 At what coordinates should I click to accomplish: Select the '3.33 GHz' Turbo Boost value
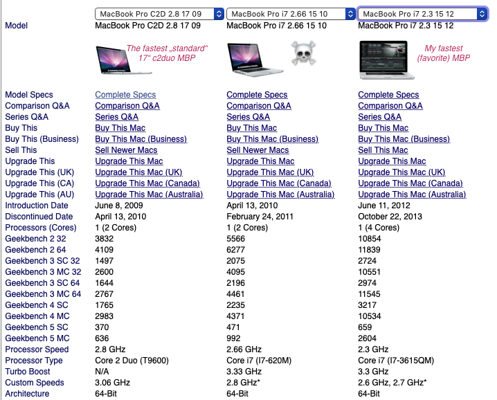tap(244, 372)
